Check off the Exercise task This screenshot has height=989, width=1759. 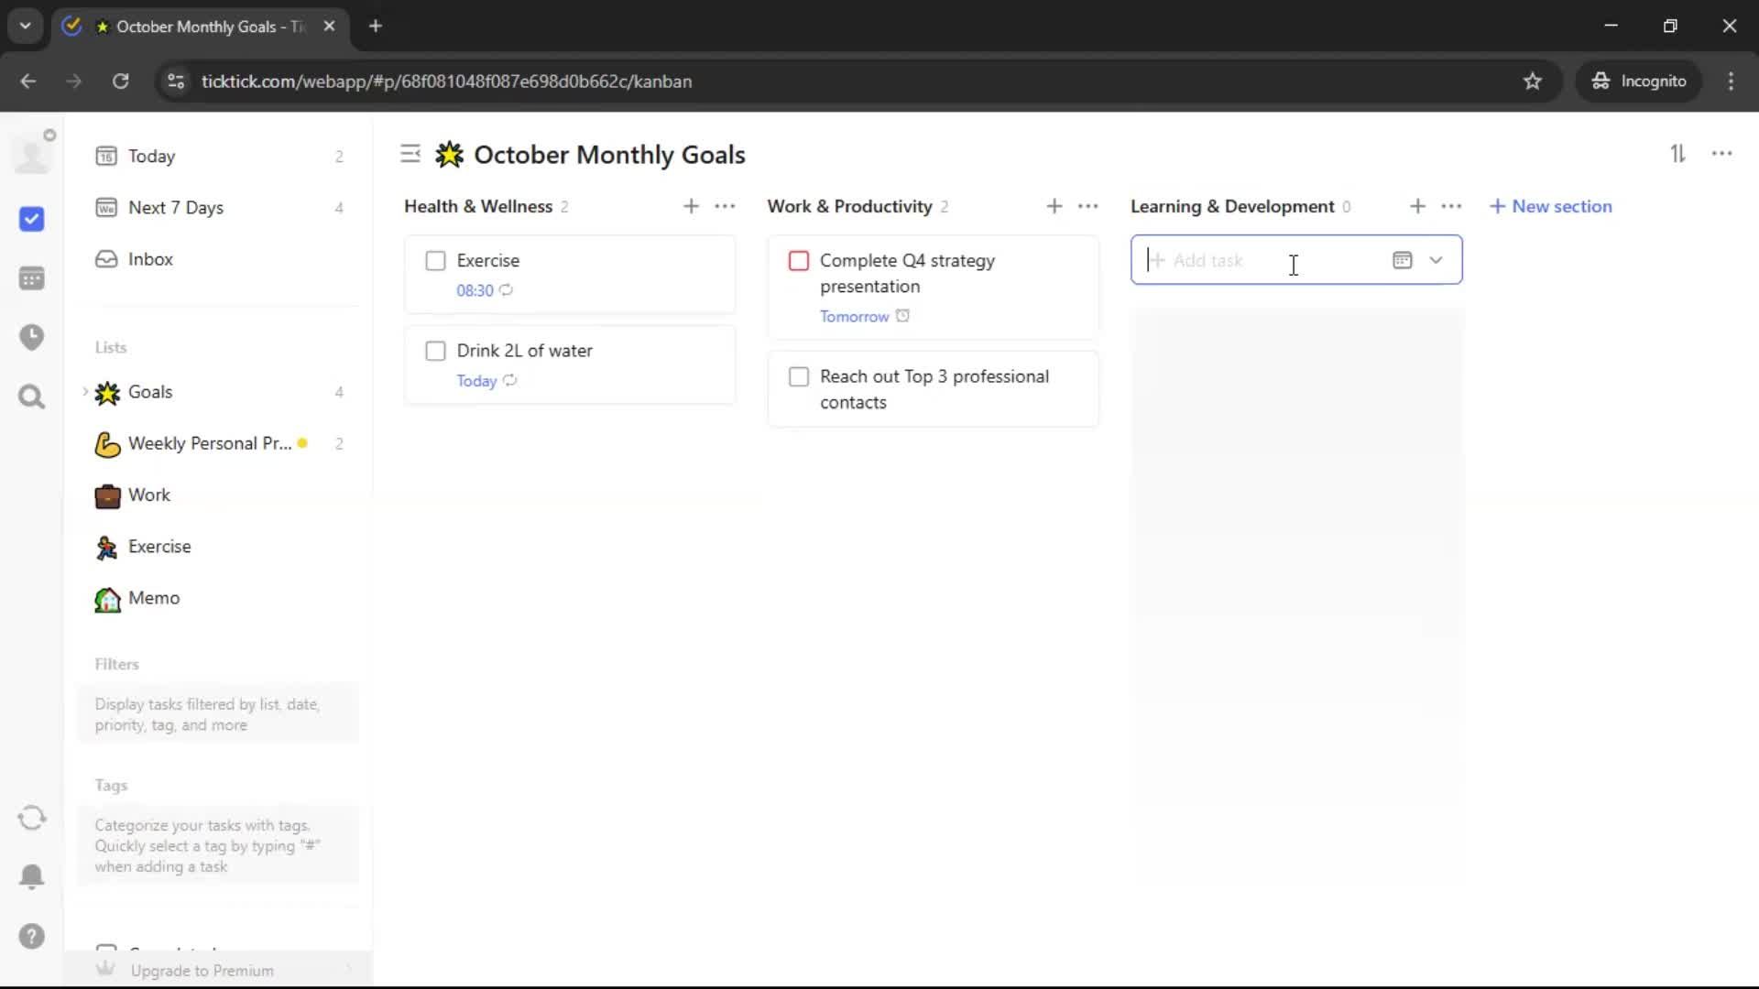435,261
